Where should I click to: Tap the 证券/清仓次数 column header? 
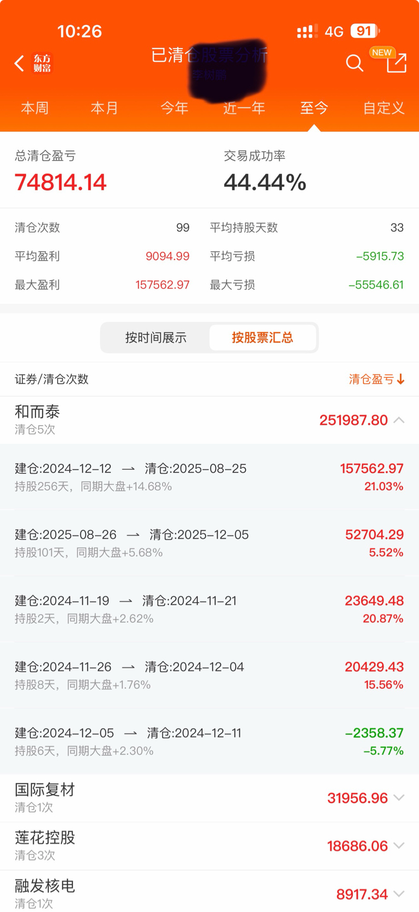(52, 379)
